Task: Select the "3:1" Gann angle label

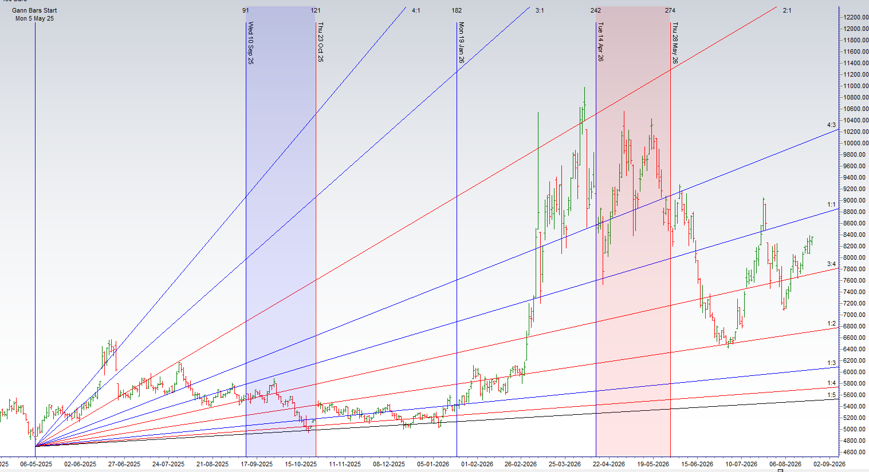Action: (540, 10)
